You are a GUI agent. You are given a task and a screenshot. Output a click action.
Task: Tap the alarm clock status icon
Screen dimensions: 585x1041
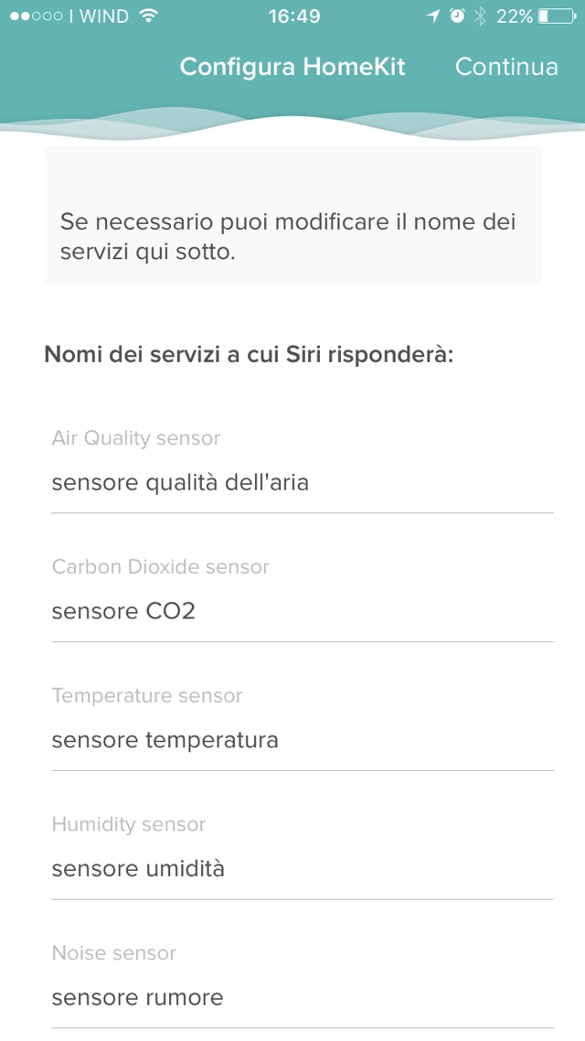click(457, 16)
